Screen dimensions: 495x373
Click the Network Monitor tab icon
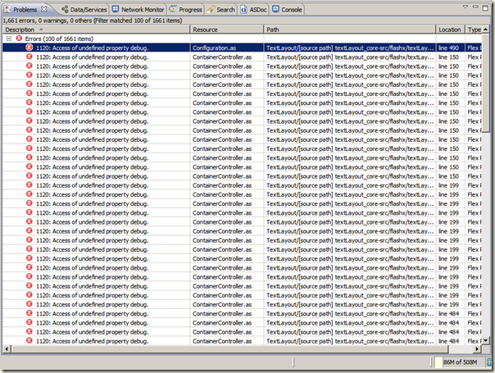tap(116, 10)
